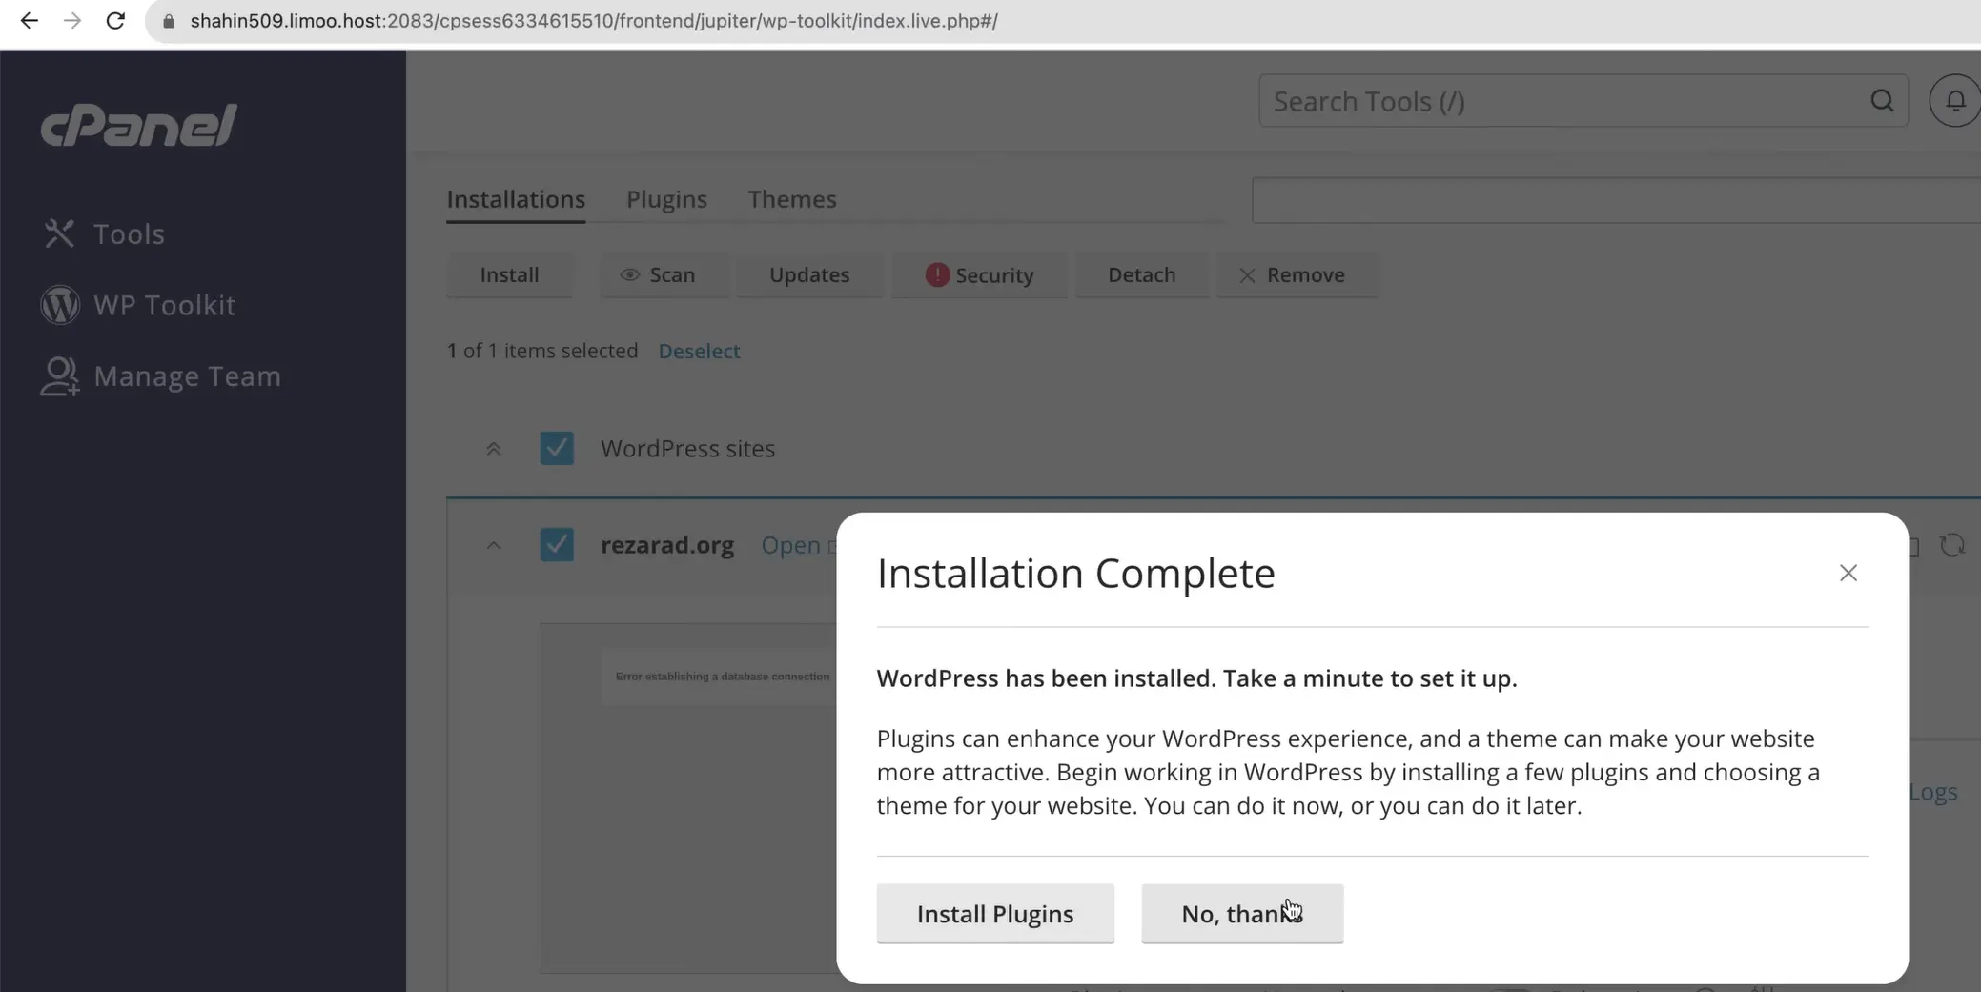Close the Installation Complete dialog
1981x992 pixels.
1848,573
